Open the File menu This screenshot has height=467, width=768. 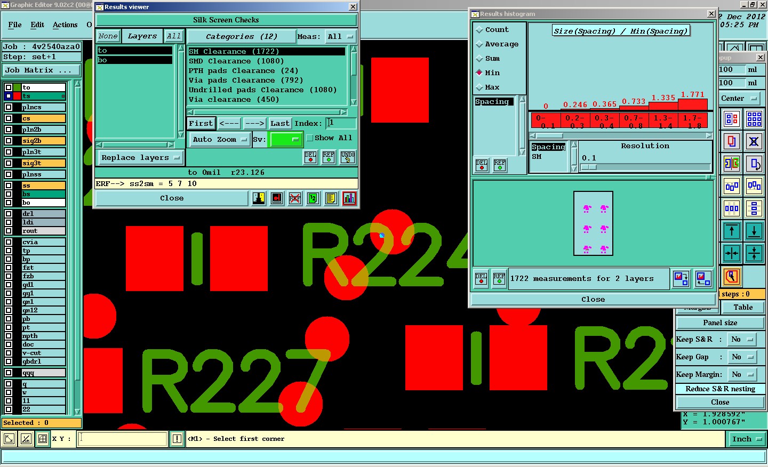point(15,25)
